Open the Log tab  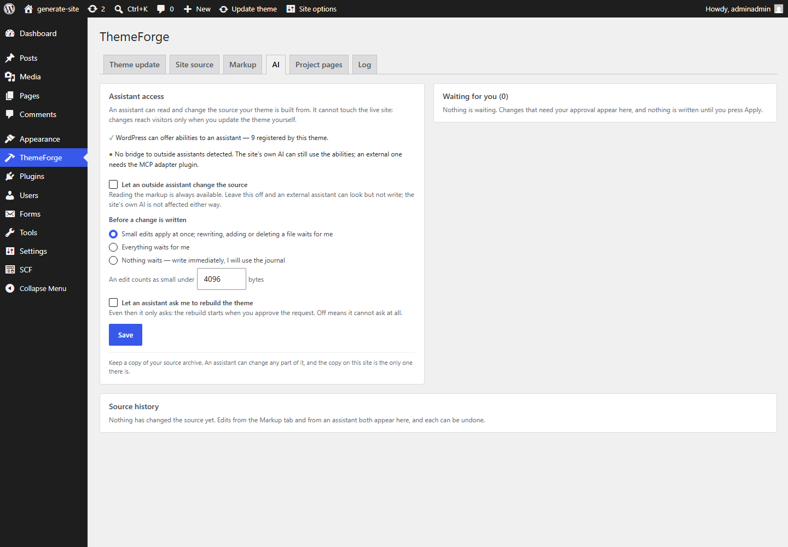(x=364, y=65)
